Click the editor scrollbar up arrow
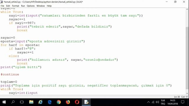The height and width of the screenshot is (106, 189). click(x=187, y=9)
